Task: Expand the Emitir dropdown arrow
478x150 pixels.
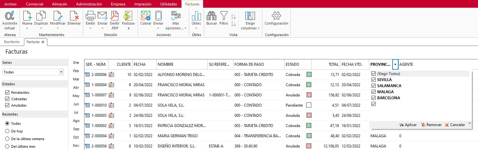Action: 90,28
